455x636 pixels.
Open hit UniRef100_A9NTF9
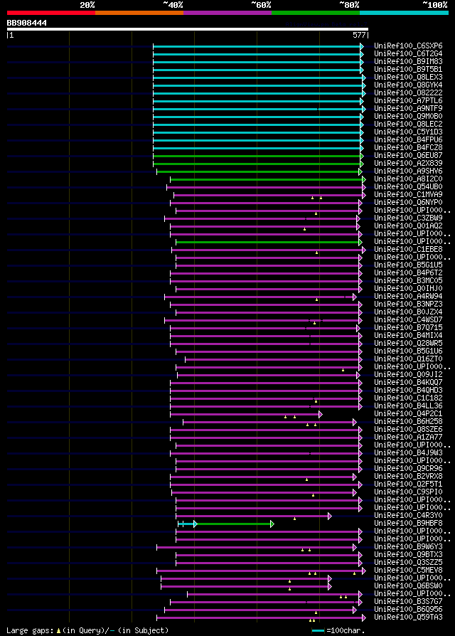[408, 108]
